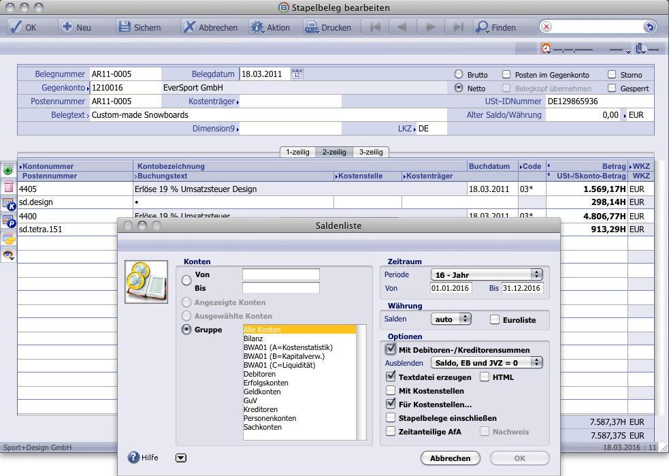Click the Zeitraum Bis date field
This screenshot has height=476, width=669.
pyautogui.click(x=522, y=288)
